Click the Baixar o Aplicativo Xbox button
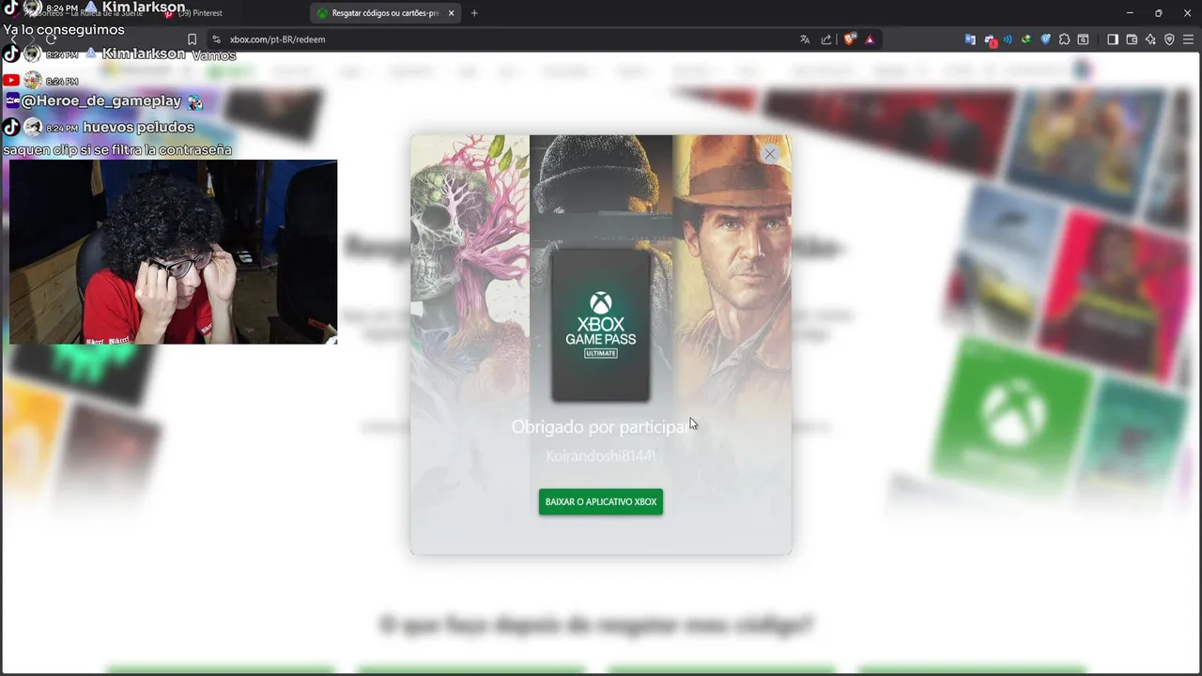The height and width of the screenshot is (676, 1202). point(601,501)
